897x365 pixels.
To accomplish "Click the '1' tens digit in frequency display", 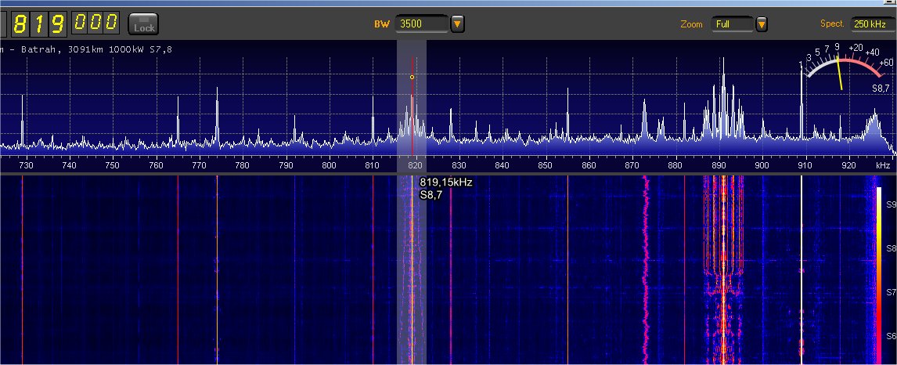I will (x=39, y=23).
